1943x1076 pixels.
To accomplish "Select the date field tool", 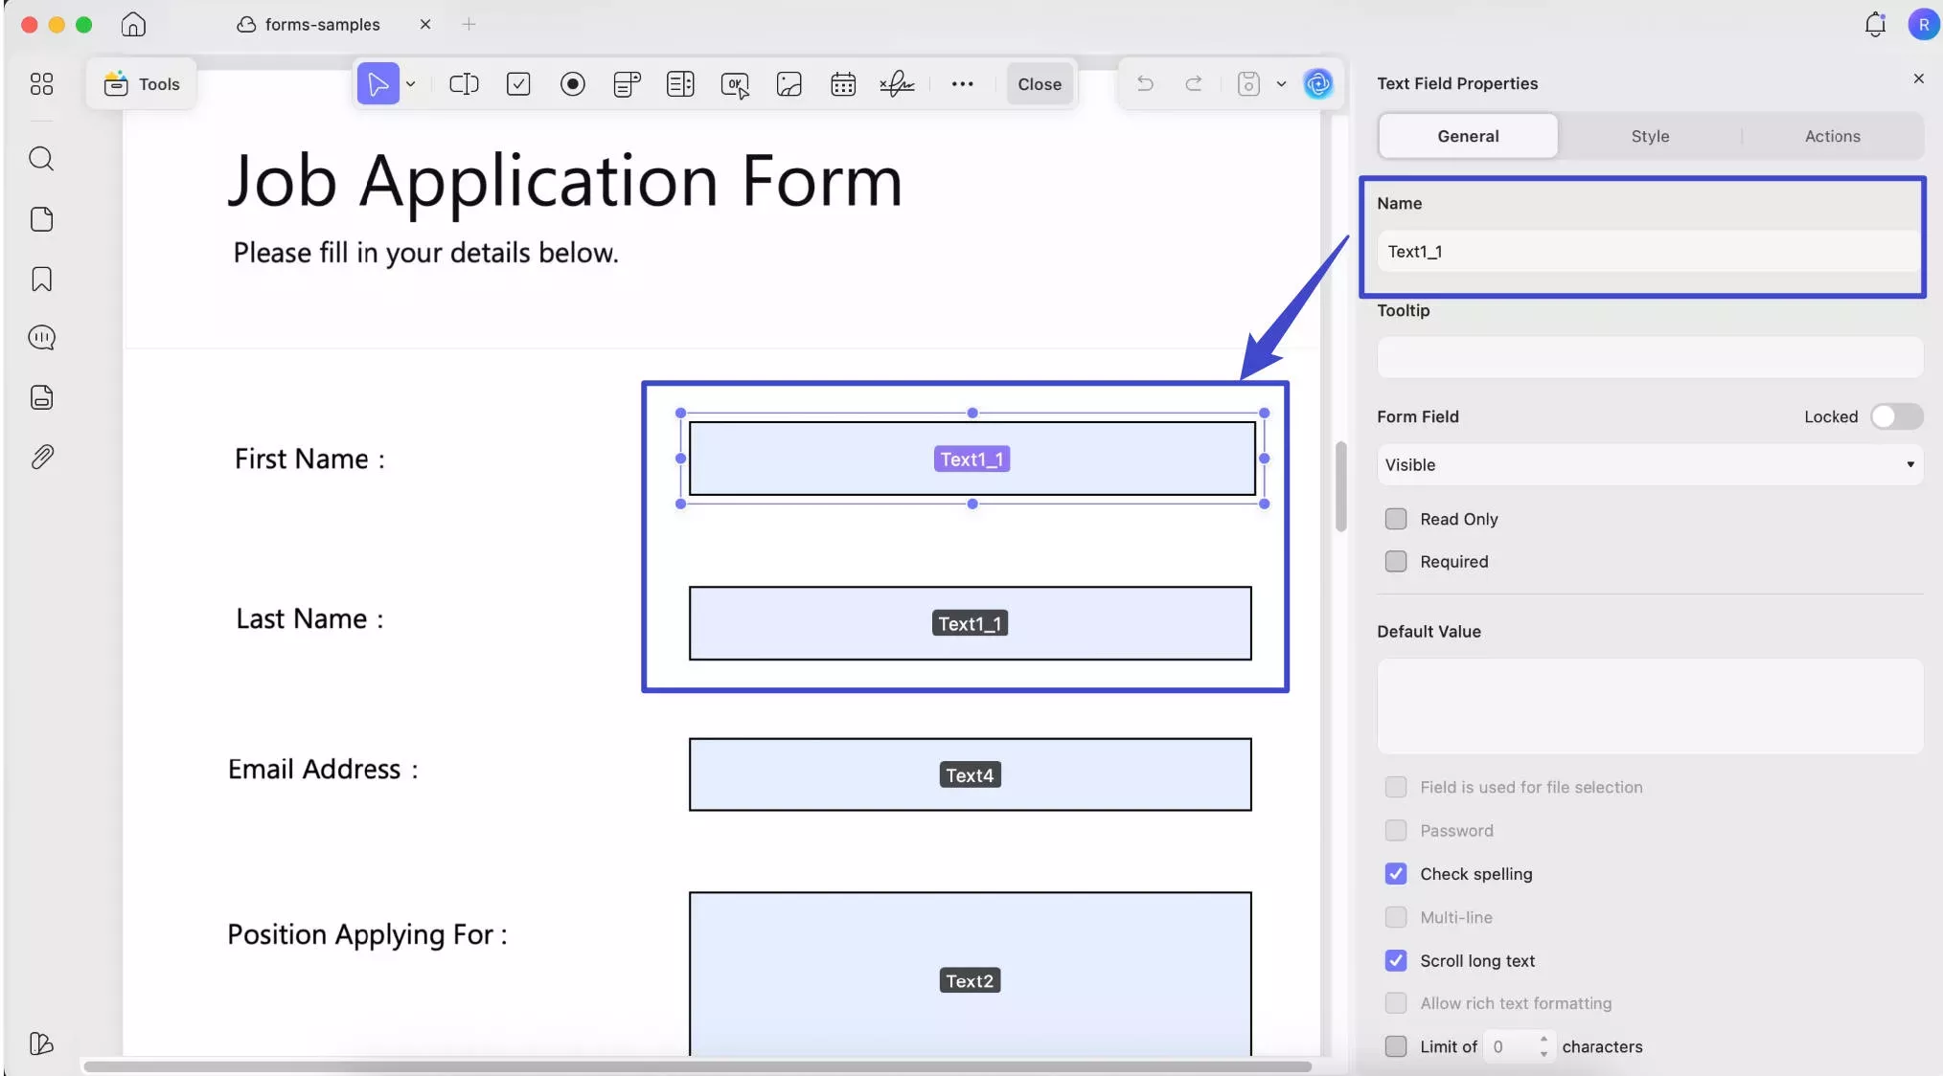I will coord(843,84).
